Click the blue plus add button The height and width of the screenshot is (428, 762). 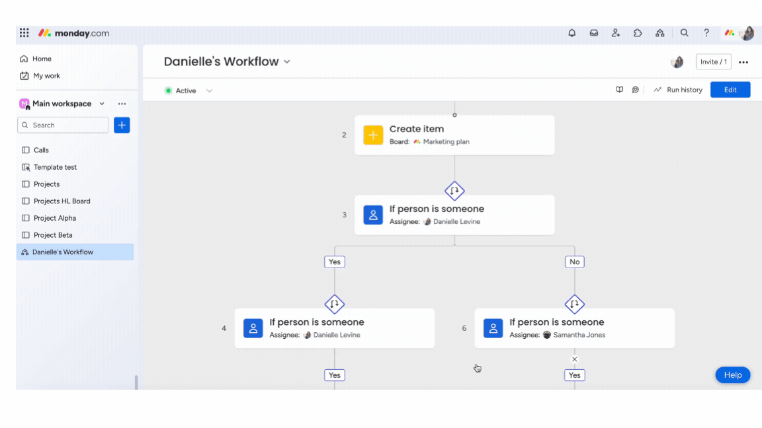tap(122, 125)
